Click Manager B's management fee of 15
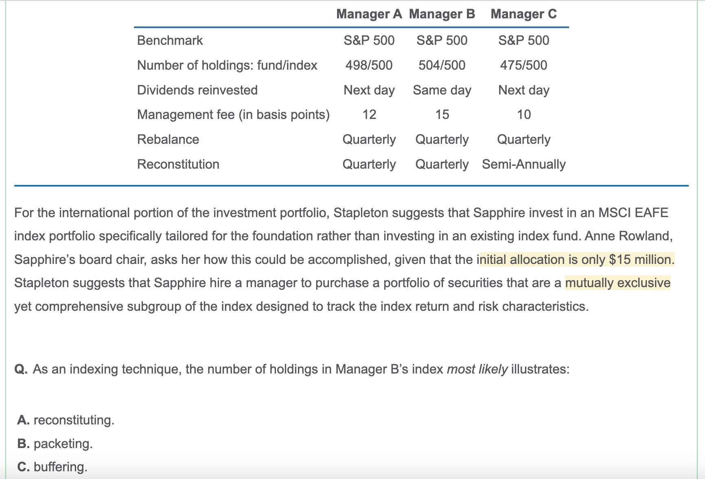Viewport: 705px width, 479px height. coord(442,114)
